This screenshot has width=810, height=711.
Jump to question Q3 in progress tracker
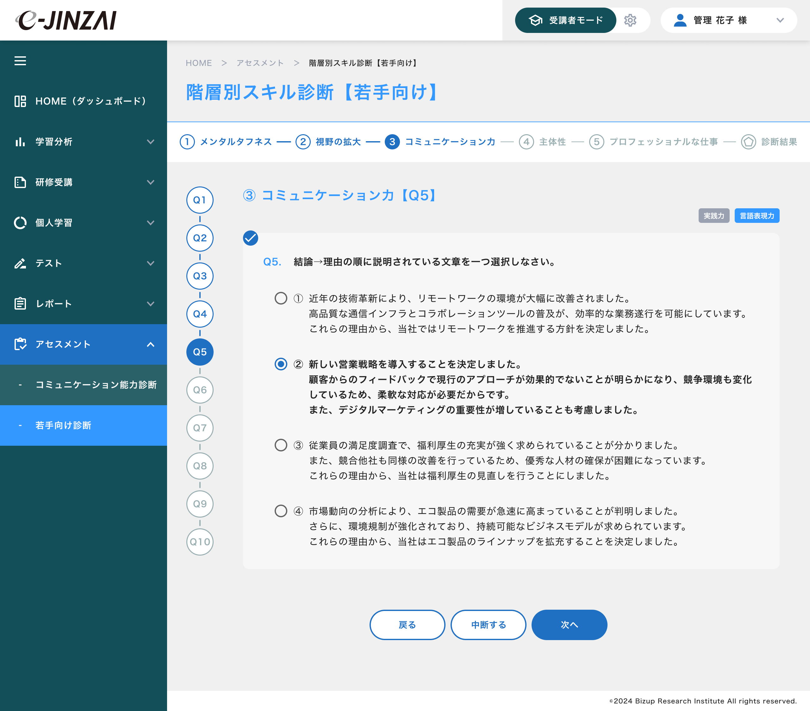[x=200, y=276]
